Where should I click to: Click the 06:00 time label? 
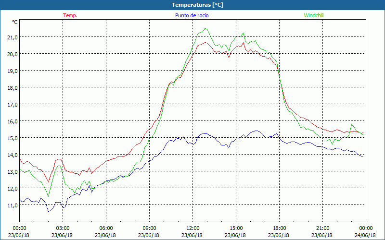tap(106, 228)
